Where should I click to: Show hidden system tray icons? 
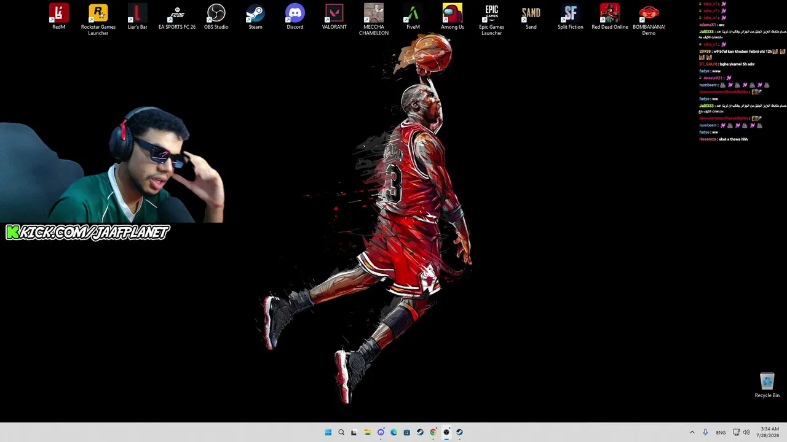click(x=692, y=432)
